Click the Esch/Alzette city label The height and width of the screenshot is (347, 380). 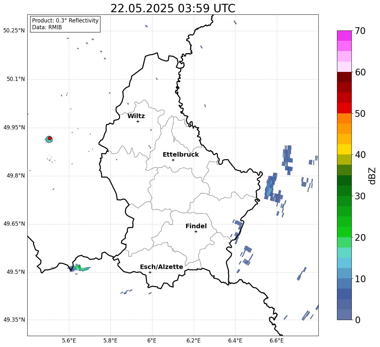pos(161,267)
